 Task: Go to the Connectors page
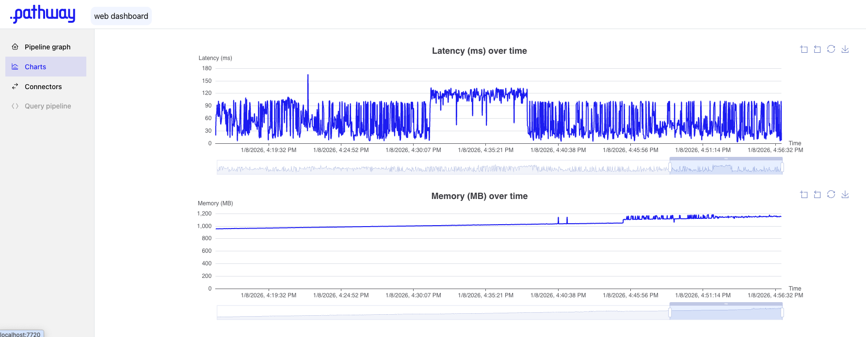click(43, 87)
